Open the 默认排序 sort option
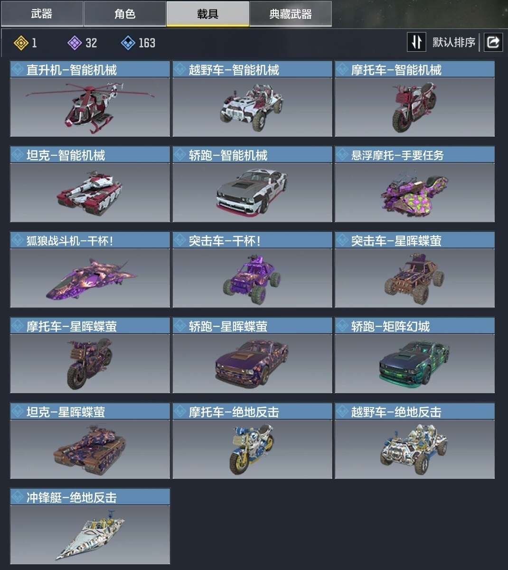Screen dimensions: 508x570 click(453, 42)
